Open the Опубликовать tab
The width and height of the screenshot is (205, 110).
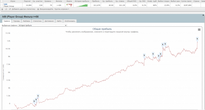click(70, 21)
